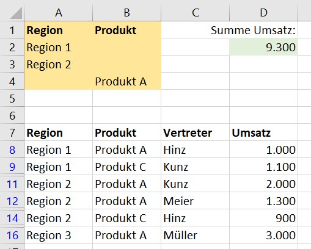Select the cell with value 900
The width and height of the screenshot is (311, 249).
click(263, 218)
